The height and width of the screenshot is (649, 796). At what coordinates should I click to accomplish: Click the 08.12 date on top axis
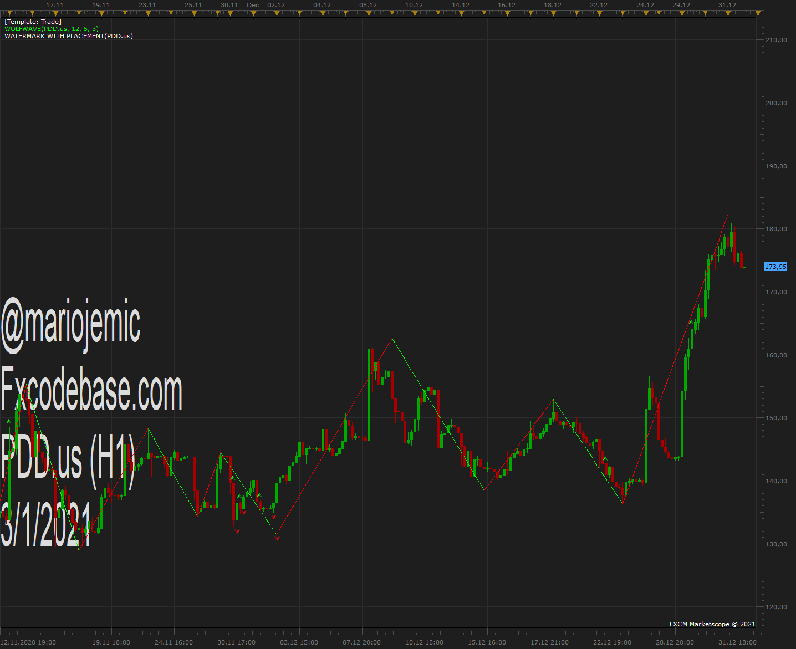click(x=368, y=5)
